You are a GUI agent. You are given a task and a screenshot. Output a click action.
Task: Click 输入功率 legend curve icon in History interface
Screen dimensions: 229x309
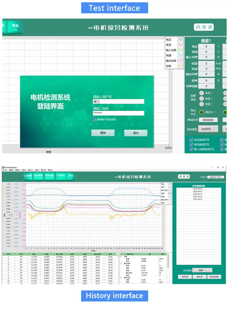pos(170,190)
